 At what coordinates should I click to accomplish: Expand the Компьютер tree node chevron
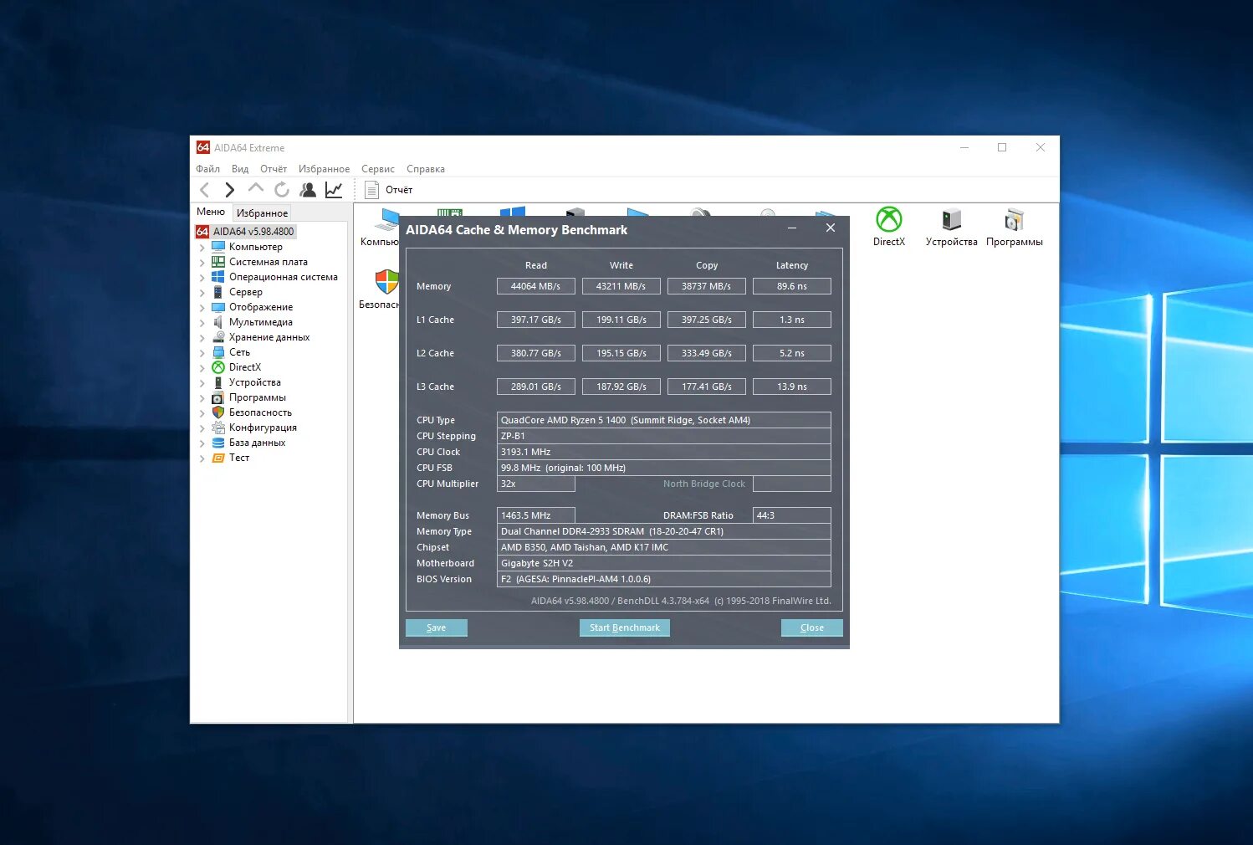(x=202, y=248)
